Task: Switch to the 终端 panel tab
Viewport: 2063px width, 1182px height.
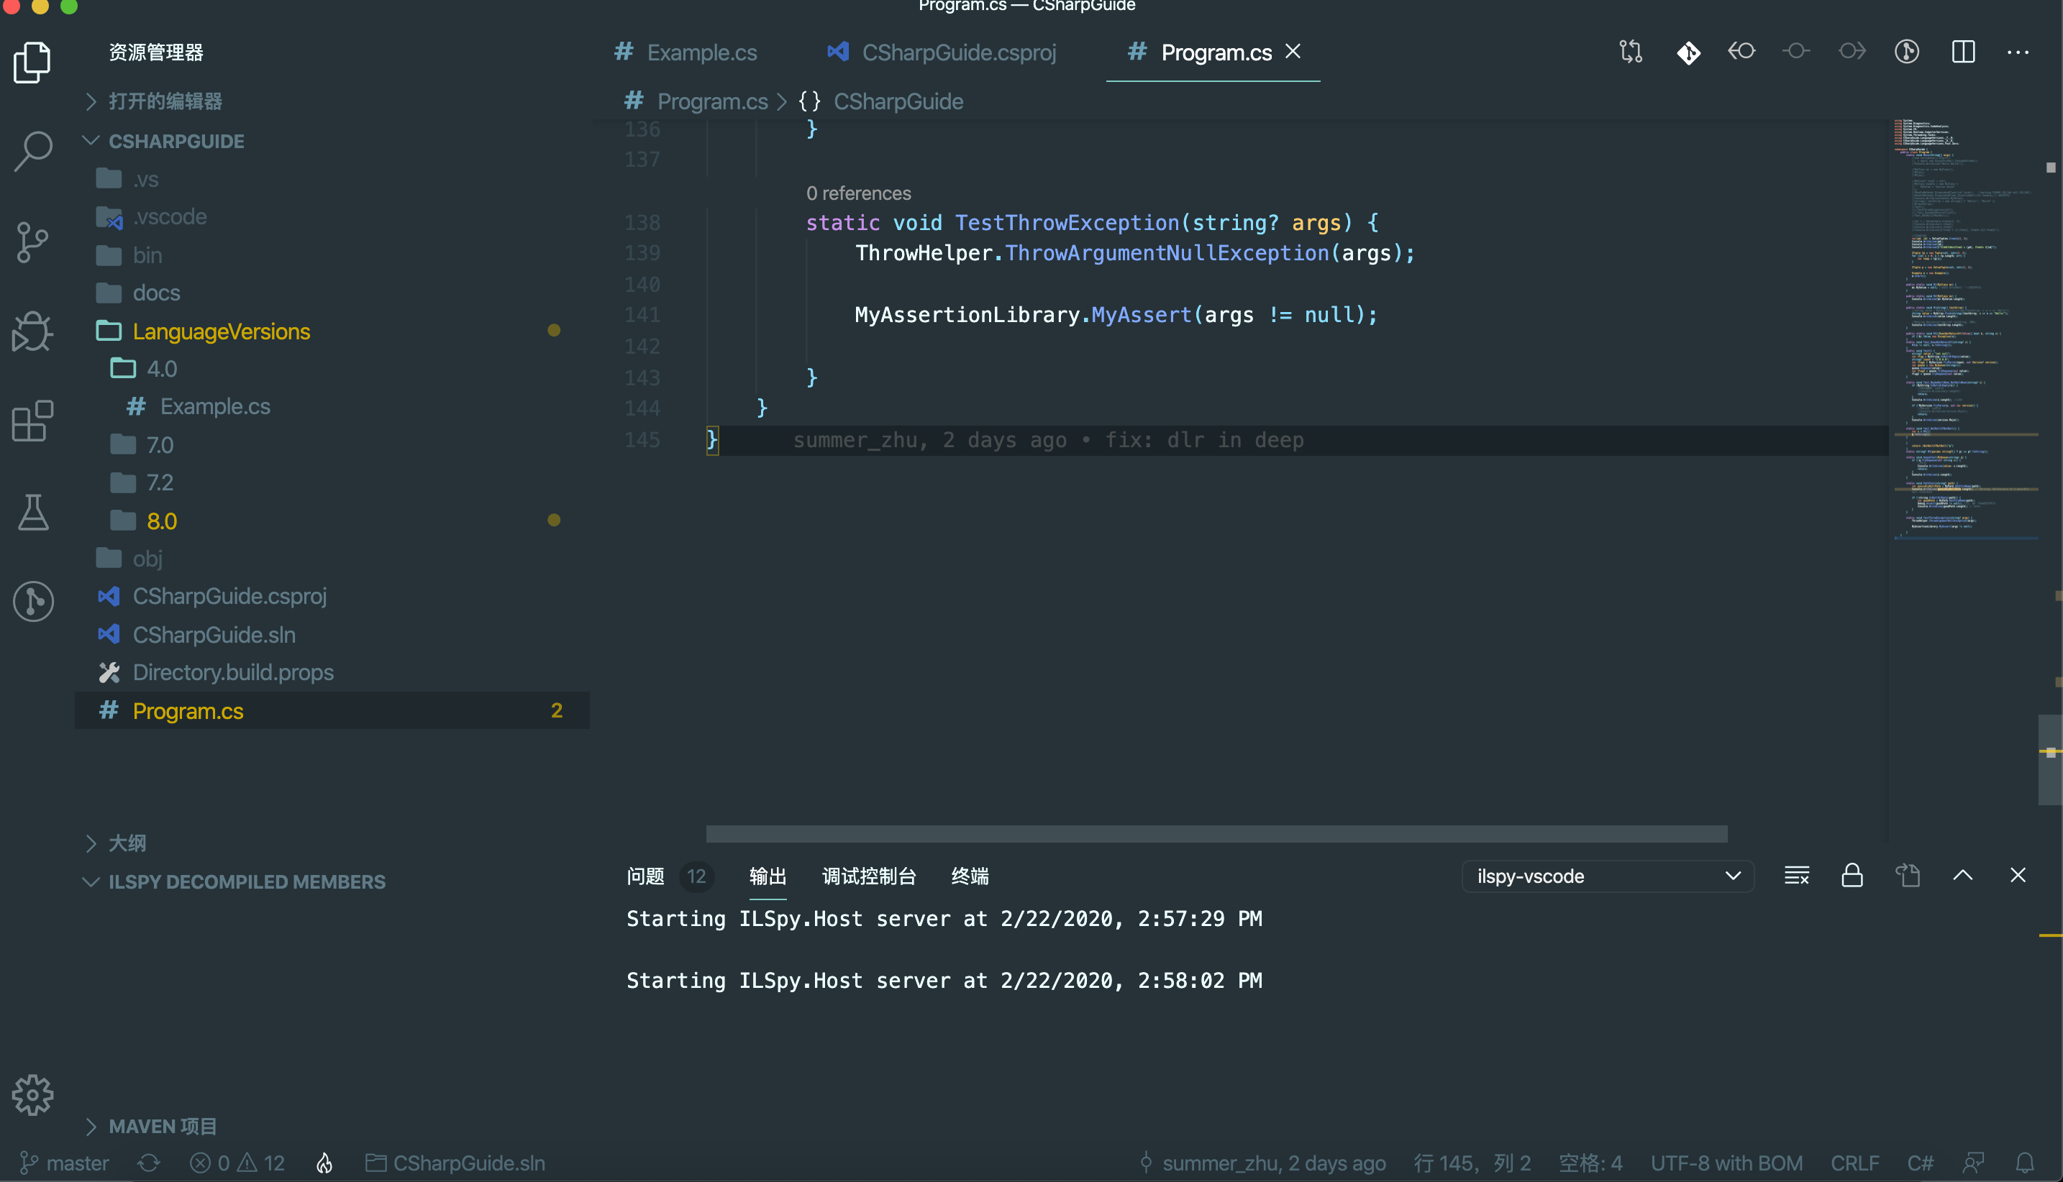Action: 969,876
